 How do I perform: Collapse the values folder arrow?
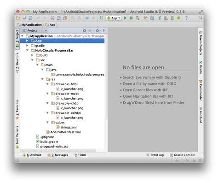[47, 123]
